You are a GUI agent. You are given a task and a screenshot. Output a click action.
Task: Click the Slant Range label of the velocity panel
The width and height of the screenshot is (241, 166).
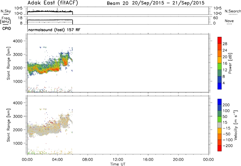click(8, 125)
